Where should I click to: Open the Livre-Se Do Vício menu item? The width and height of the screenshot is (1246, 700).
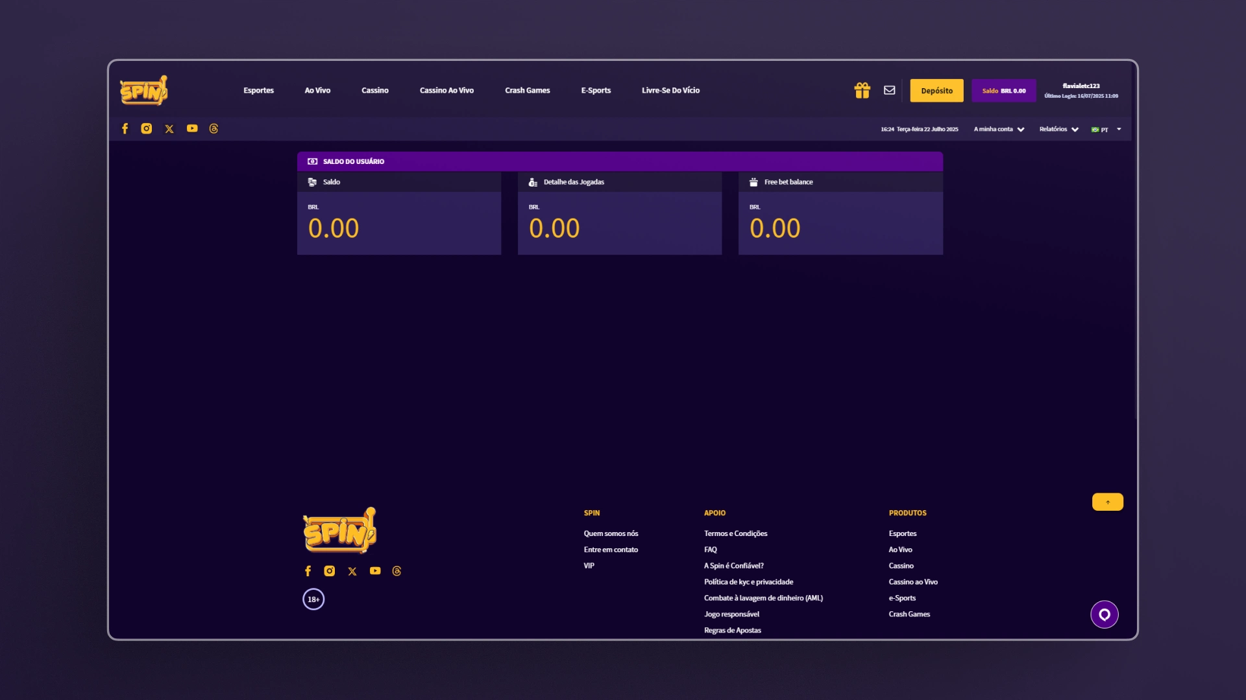tap(670, 90)
